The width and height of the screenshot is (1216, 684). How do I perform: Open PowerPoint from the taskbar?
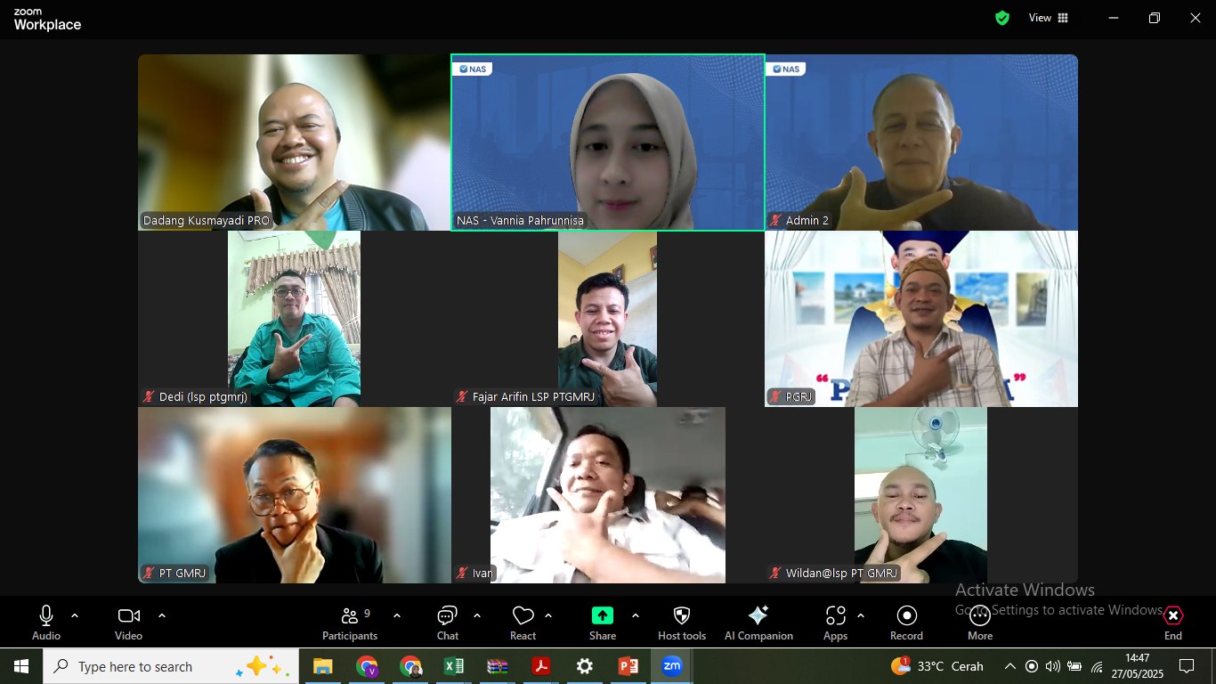[628, 666]
